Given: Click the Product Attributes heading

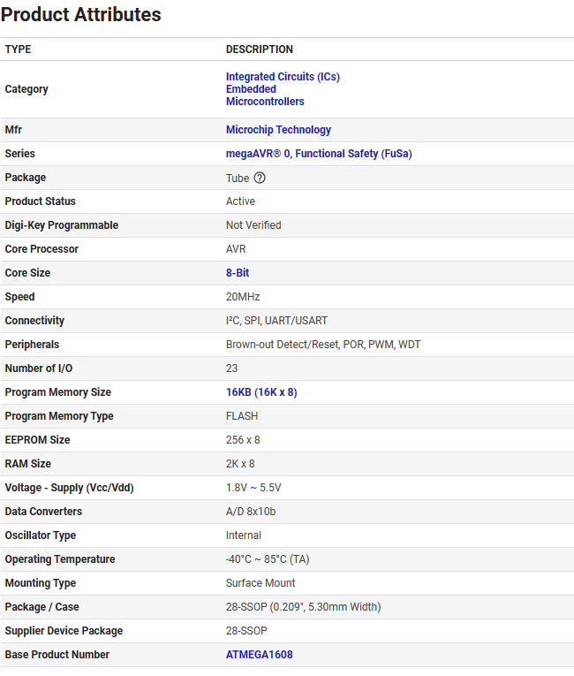Looking at the screenshot, I should coord(81,15).
